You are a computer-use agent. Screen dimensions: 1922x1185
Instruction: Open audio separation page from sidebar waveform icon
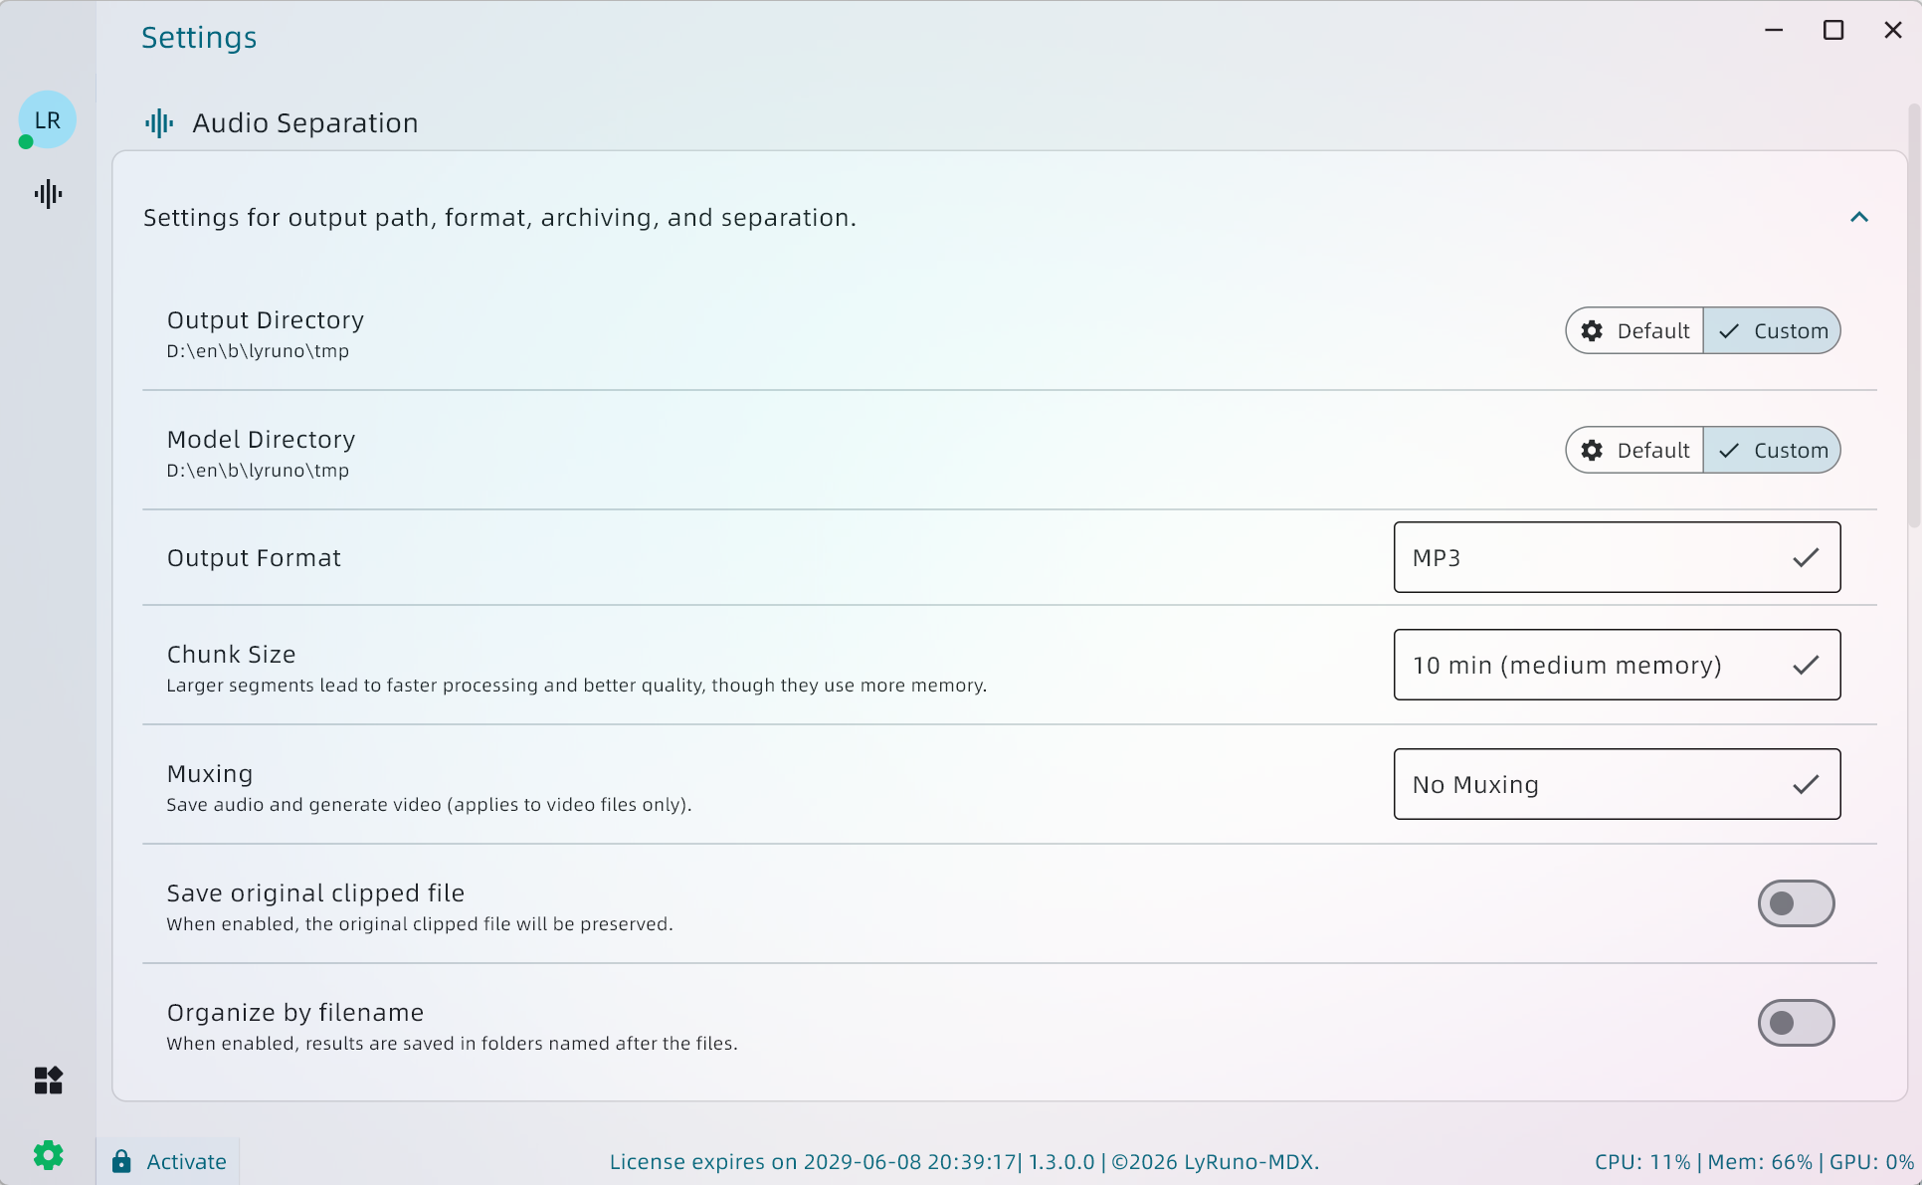pos(48,194)
